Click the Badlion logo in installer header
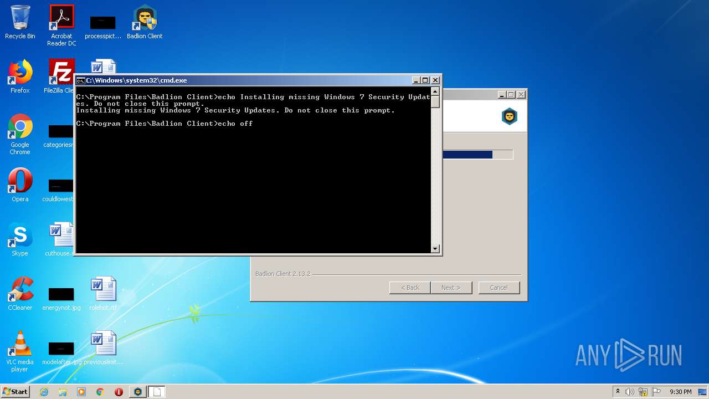Viewport: 709px width, 399px height. pos(509,116)
